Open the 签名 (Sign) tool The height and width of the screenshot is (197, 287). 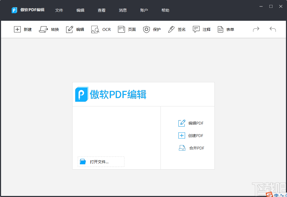[177, 29]
